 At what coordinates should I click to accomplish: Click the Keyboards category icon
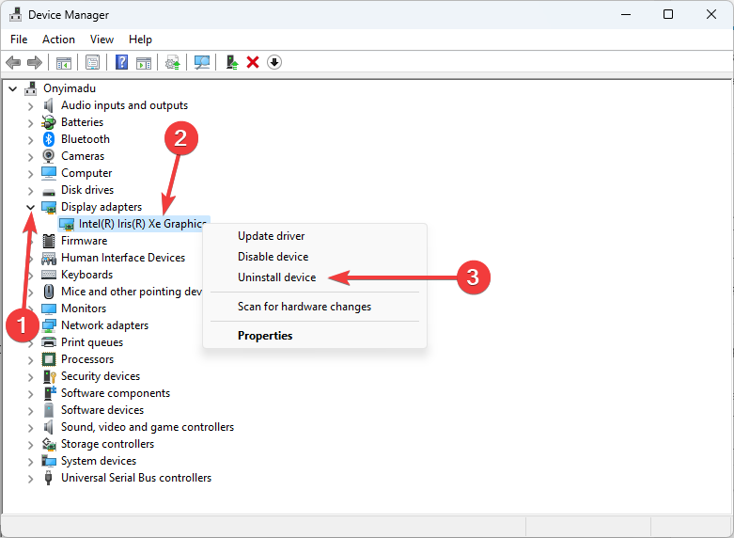click(x=49, y=275)
